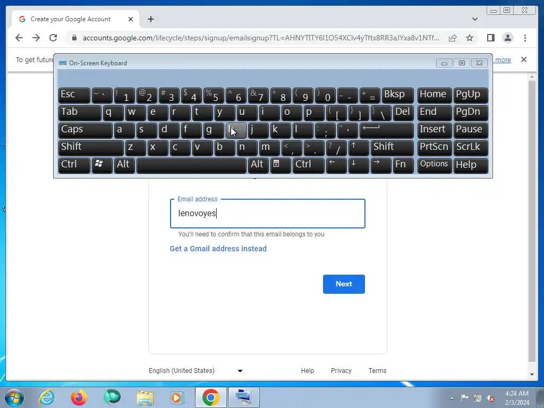Click the Tab key on On-Screen Keyboard
544x408 pixels.
click(80, 113)
